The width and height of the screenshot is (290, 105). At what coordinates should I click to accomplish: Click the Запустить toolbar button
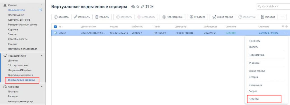click(124, 17)
